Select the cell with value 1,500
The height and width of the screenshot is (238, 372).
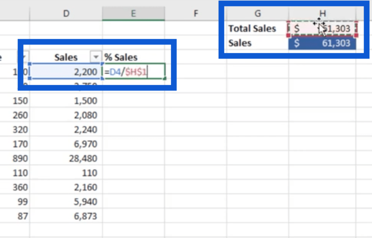coord(66,100)
